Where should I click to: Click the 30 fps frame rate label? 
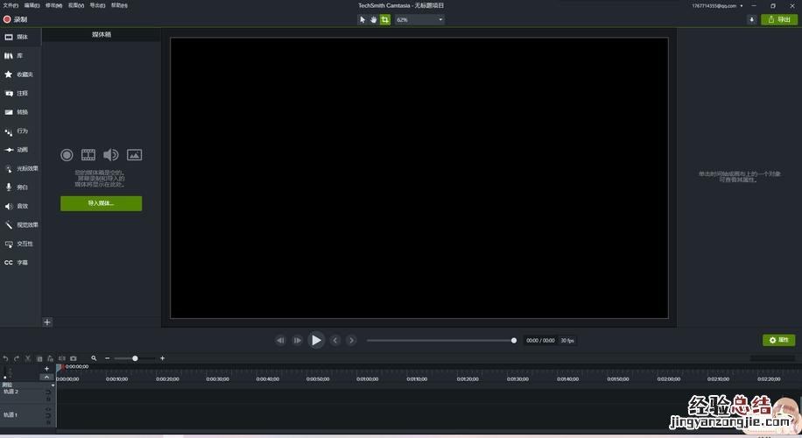click(x=567, y=340)
